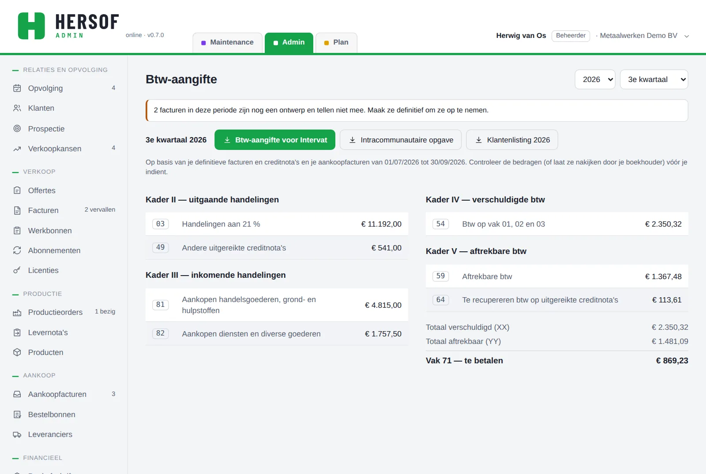Image resolution: width=706 pixels, height=474 pixels.
Task: Click the user name Herwig van Os
Action: point(521,36)
